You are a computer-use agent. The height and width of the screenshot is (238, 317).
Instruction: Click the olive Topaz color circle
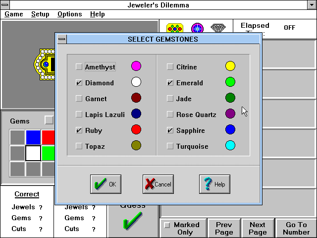(x=136, y=145)
